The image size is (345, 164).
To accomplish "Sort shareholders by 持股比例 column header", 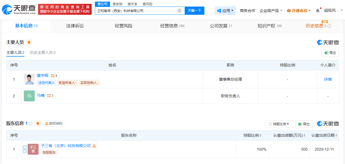I will pos(253,135).
